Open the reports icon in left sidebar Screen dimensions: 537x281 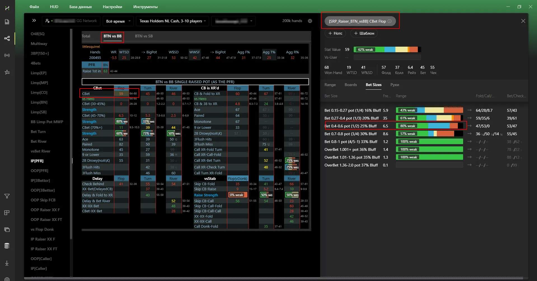[7, 22]
